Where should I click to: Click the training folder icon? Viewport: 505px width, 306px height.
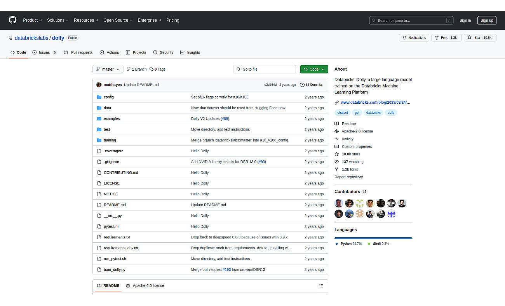pyautogui.click(x=99, y=140)
